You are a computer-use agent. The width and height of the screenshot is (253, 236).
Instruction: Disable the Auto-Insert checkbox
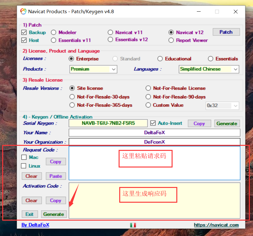pos(153,123)
